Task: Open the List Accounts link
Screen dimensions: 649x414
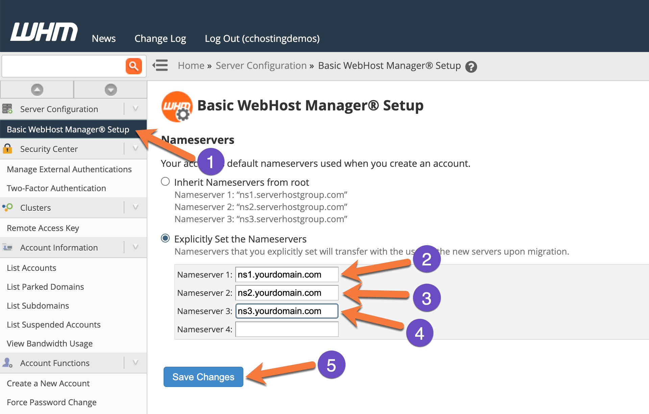Action: 31,268
